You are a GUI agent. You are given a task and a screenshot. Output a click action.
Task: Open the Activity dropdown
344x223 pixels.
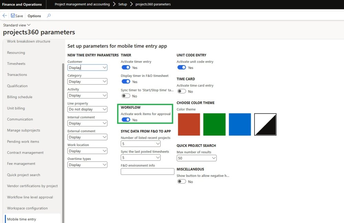(x=87, y=95)
